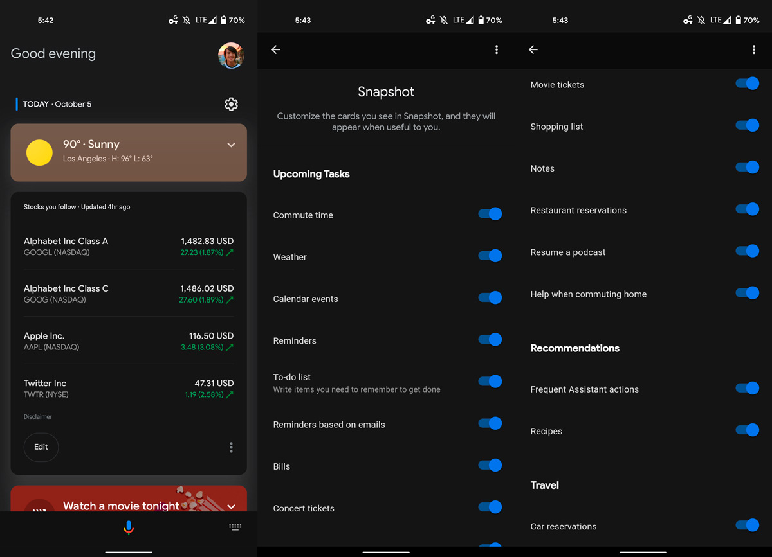
Task: Tap the green up arrow for GOOGL
Action: [x=230, y=253]
